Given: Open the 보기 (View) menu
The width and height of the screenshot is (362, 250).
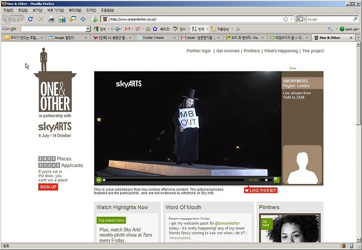Looking at the screenshot, I should coord(37,10).
